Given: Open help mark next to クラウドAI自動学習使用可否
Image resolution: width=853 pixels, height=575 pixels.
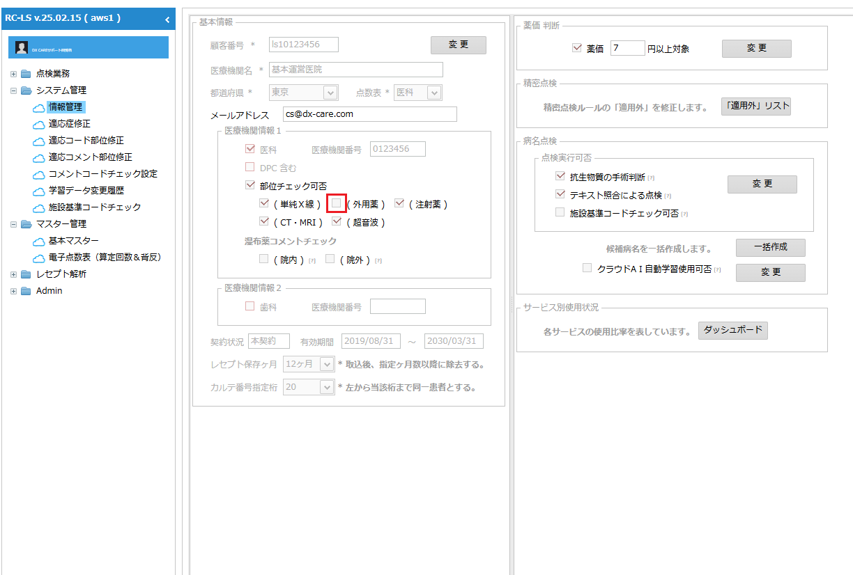Looking at the screenshot, I should [718, 269].
